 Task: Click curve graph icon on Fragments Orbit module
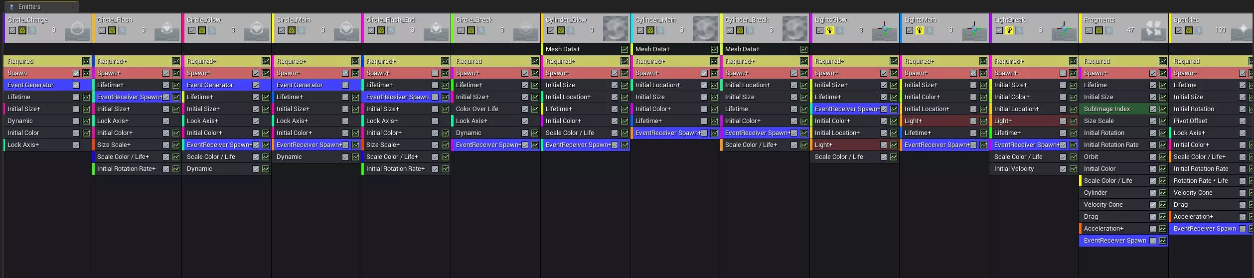pos(1163,157)
